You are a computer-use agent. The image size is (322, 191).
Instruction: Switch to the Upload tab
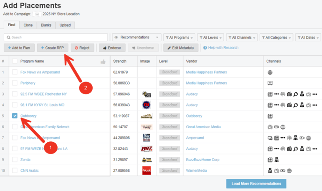65,25
